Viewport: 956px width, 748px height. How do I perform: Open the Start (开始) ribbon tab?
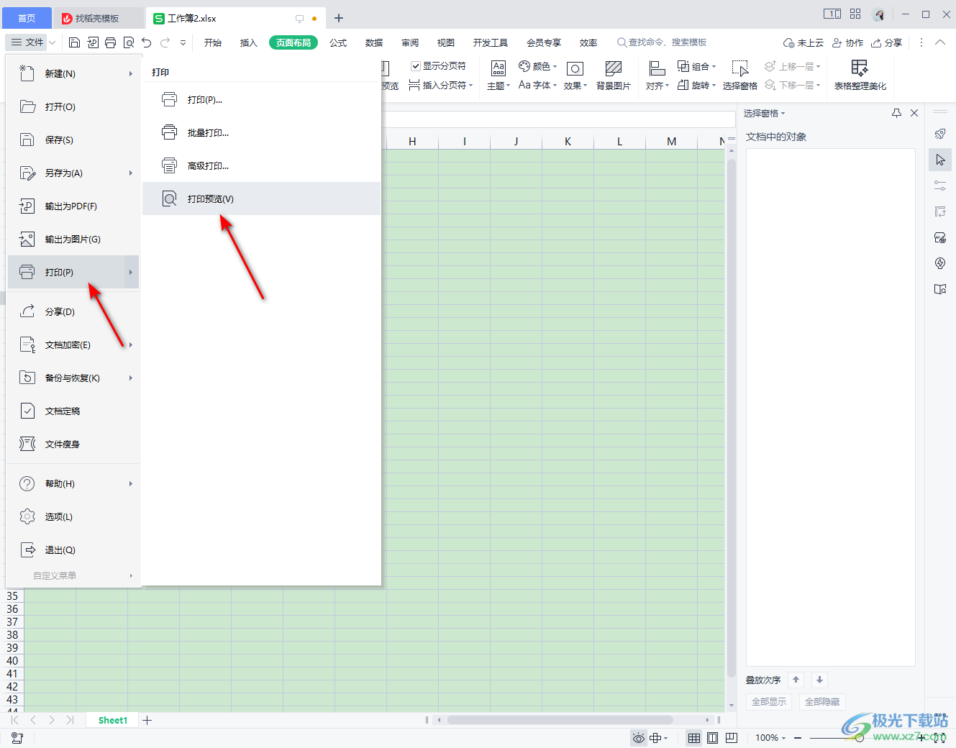click(213, 43)
